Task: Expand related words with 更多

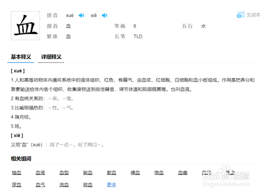Action: 111,185
